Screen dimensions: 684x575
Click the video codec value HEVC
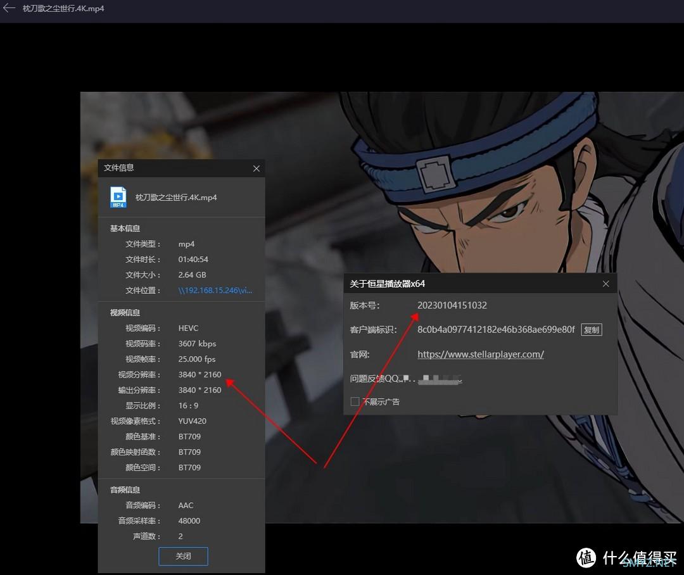(x=188, y=328)
